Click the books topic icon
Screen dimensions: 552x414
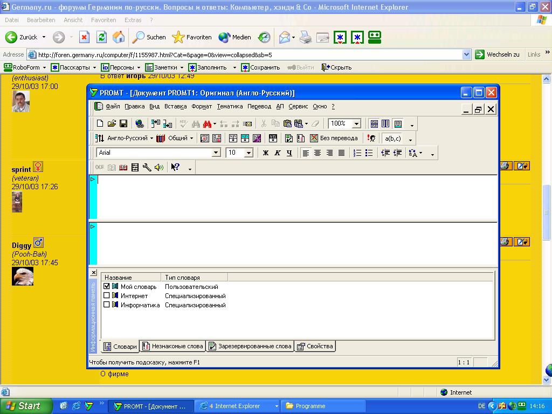click(161, 139)
